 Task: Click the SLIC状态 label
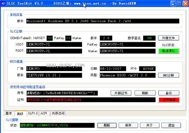[169, 45]
